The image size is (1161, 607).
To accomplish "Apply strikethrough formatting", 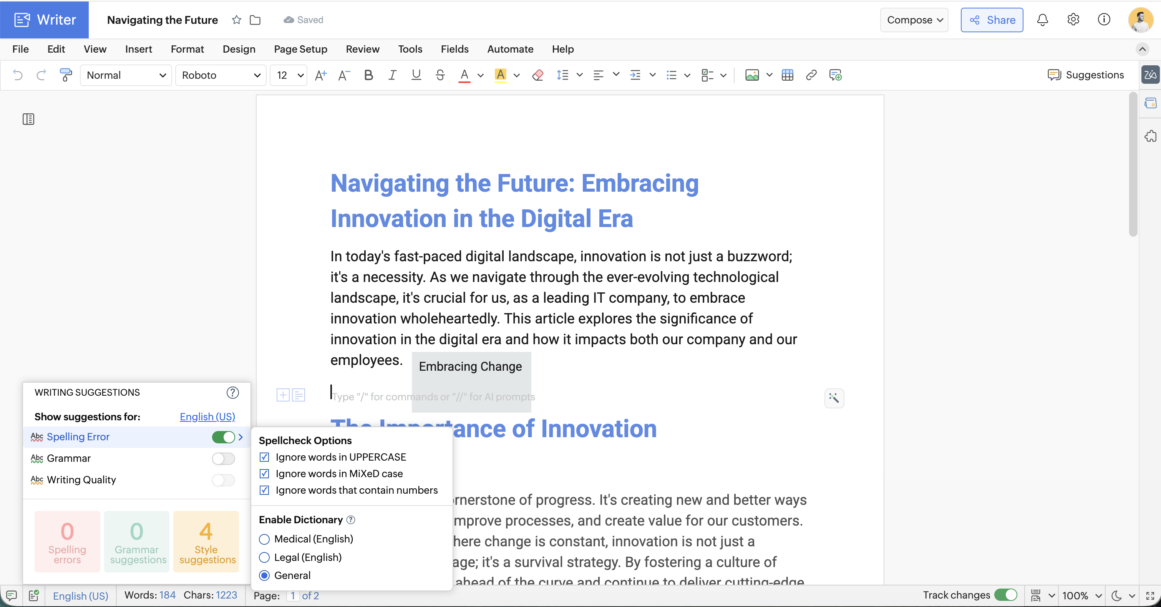I will click(440, 75).
